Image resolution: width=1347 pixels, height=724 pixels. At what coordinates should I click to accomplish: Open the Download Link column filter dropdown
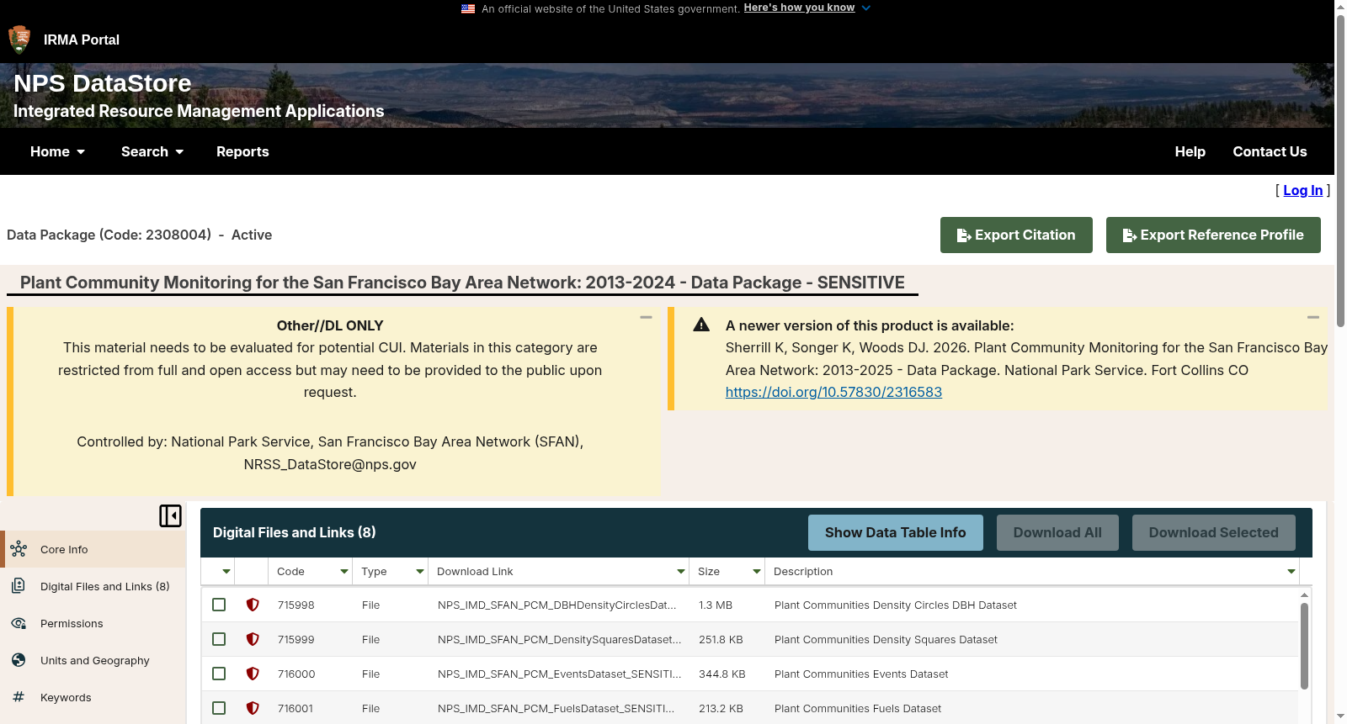(681, 572)
